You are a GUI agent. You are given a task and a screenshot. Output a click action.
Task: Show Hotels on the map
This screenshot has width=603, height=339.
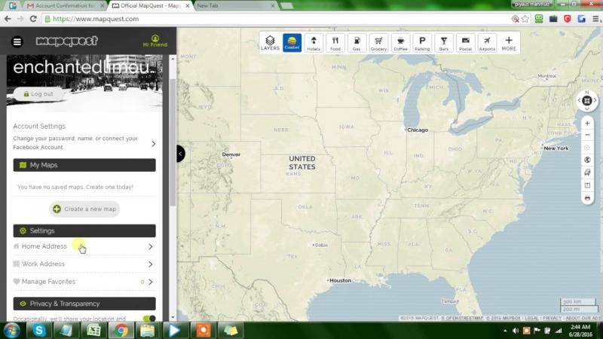[x=314, y=43]
